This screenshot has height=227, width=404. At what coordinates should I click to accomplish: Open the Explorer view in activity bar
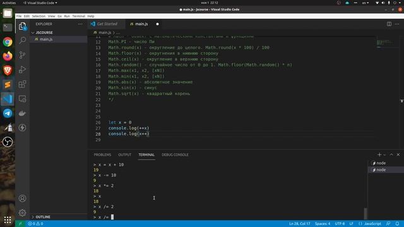(x=23, y=26)
